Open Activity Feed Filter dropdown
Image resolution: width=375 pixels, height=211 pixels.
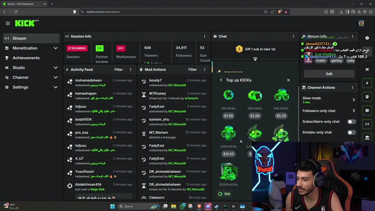coord(119,69)
